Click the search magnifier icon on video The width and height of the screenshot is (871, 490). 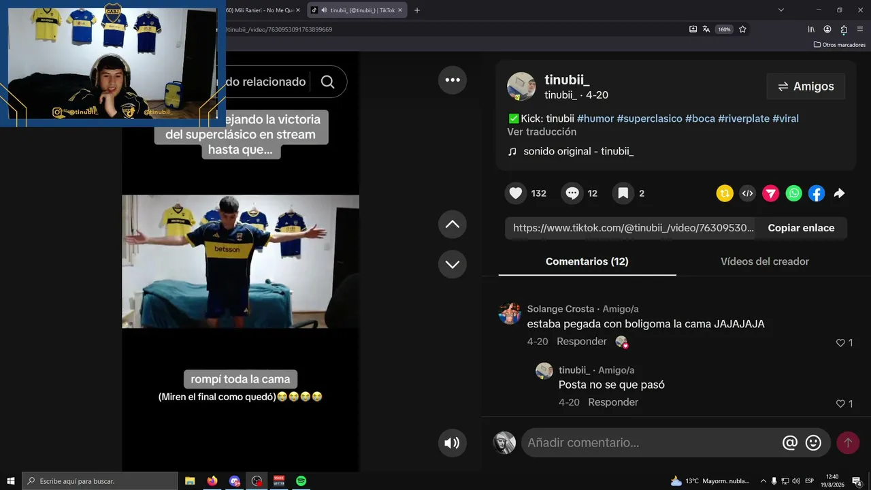(327, 82)
